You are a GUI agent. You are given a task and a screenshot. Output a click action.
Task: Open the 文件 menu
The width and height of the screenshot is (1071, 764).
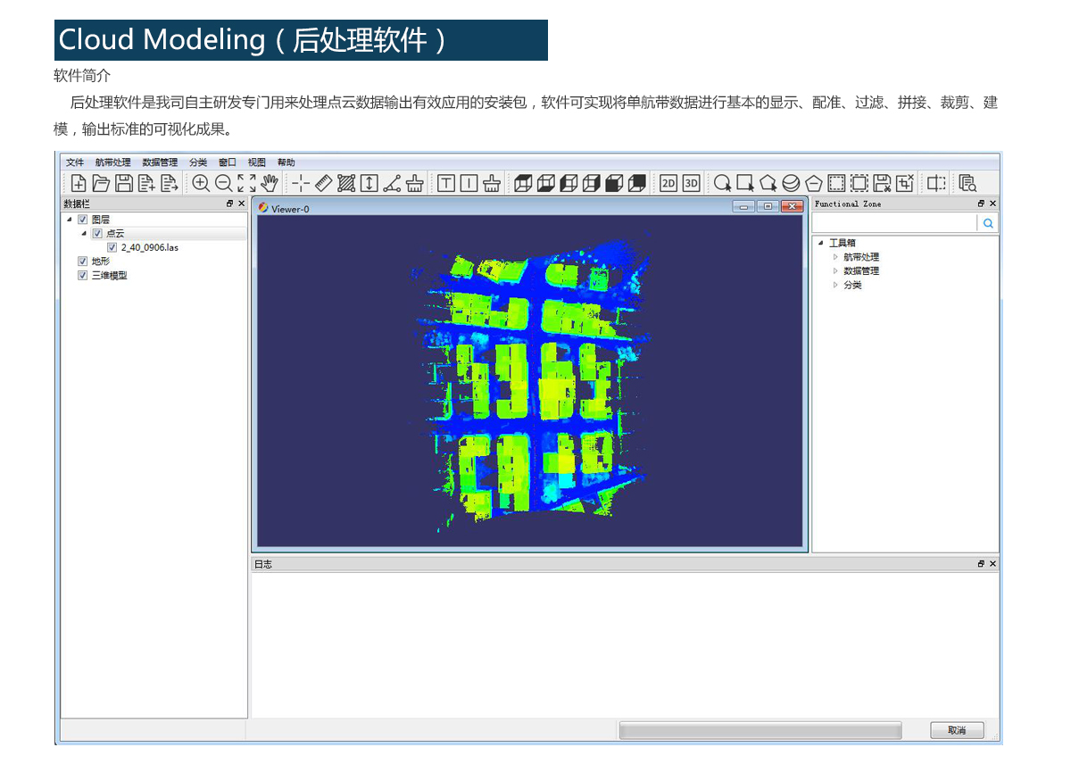(x=75, y=162)
